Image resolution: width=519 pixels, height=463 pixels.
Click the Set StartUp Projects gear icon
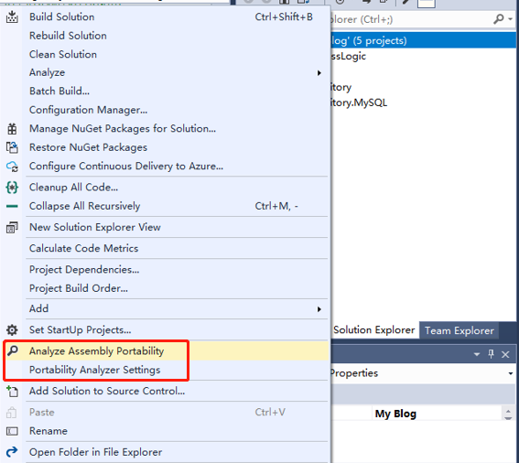(12, 330)
